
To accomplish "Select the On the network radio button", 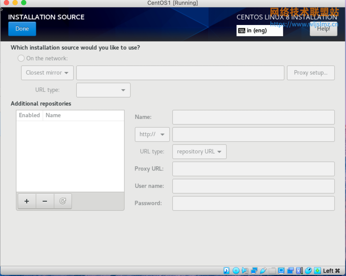I will [x=21, y=58].
